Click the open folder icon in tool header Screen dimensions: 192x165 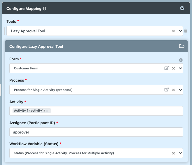182,46
